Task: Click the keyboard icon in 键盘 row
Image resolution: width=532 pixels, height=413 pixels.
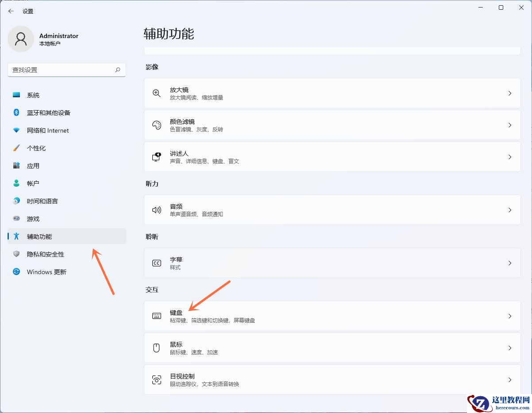Action: pyautogui.click(x=156, y=316)
